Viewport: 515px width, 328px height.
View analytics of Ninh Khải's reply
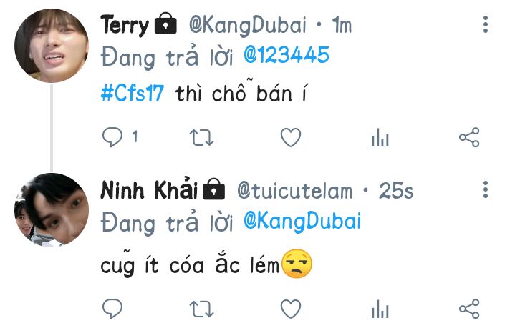(380, 309)
